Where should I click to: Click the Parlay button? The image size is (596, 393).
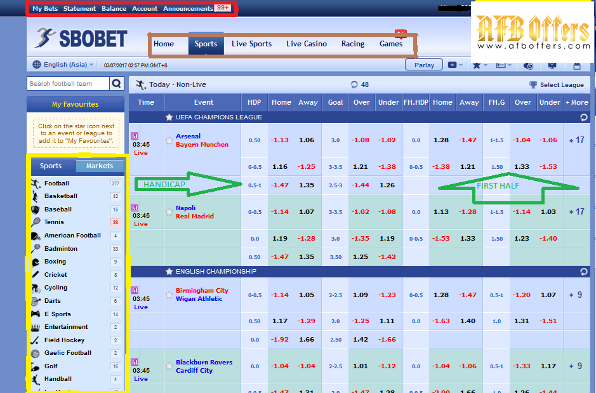click(423, 65)
